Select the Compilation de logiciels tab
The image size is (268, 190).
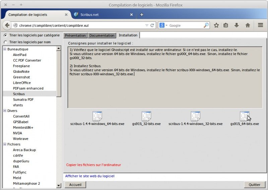37,15
